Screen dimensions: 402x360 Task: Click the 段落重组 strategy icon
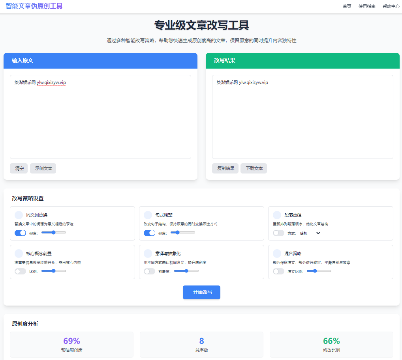[277, 215]
